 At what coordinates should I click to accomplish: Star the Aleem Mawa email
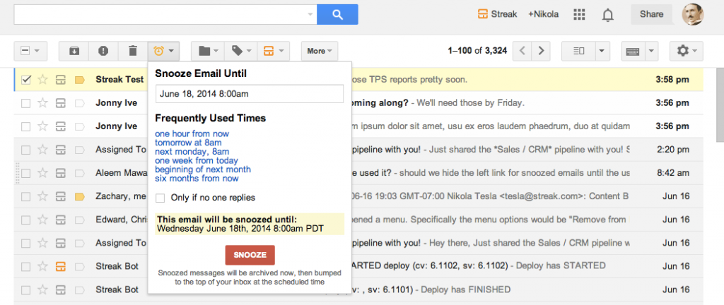point(42,173)
